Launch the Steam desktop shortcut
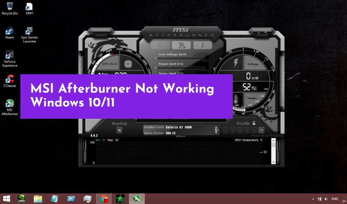Image resolution: width=347 pixels, height=204 pixels. pyautogui.click(x=10, y=33)
